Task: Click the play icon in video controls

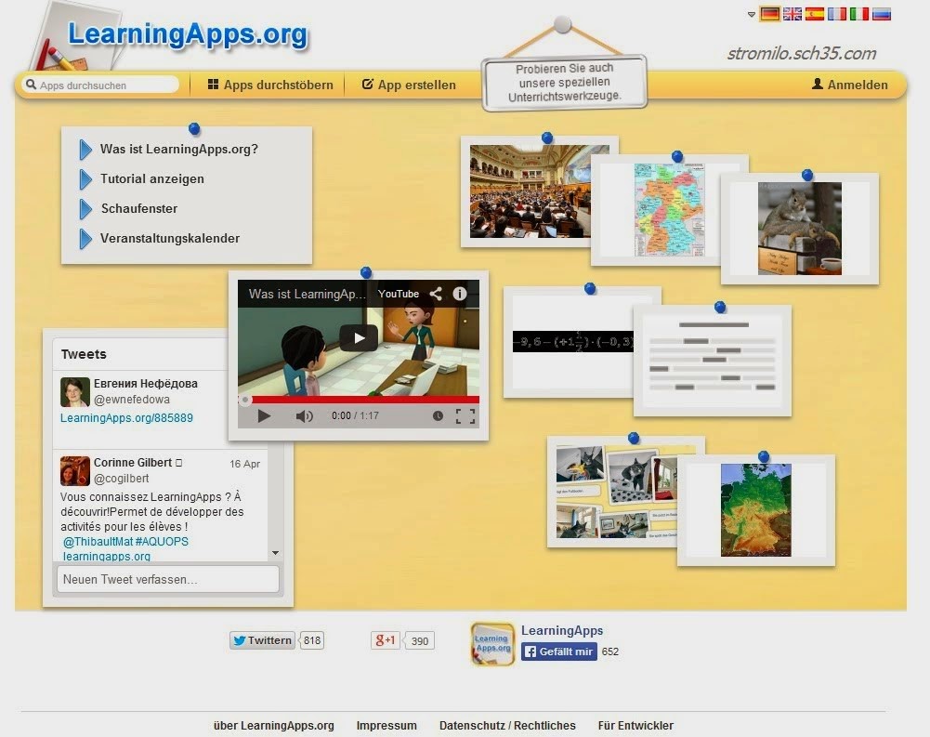Action: 265,416
